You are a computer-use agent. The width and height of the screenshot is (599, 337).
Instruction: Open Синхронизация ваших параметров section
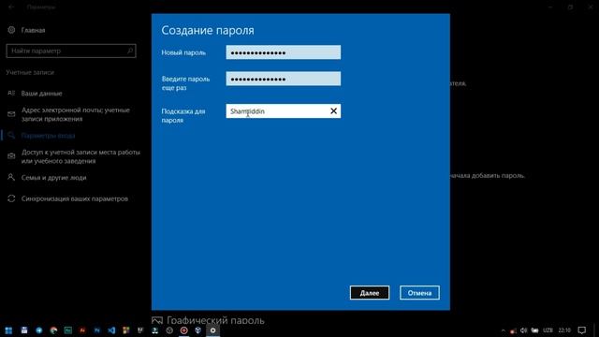click(67, 198)
